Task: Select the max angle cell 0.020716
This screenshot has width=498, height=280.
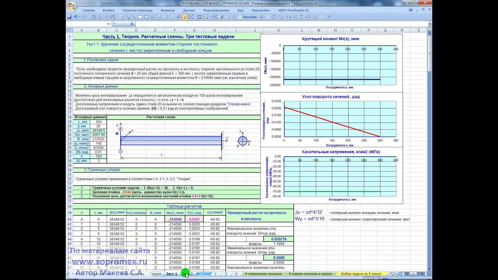Action: click(278, 239)
